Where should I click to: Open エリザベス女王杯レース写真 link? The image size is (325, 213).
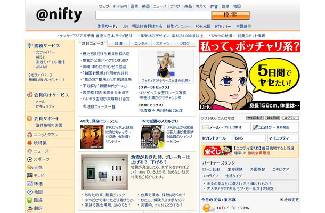(x=163, y=93)
